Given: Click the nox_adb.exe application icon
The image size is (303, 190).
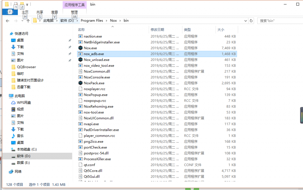Looking at the screenshot, I should pyautogui.click(x=80, y=54).
